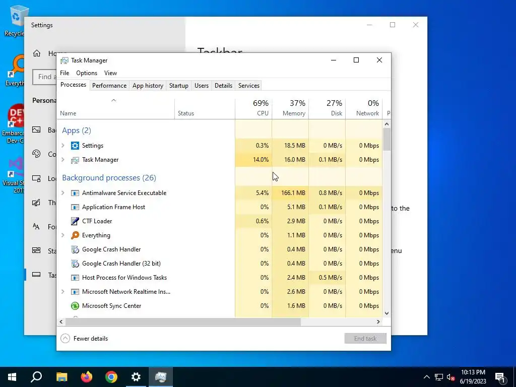Click Host Process for Windows Tasks icon
The width and height of the screenshot is (516, 387).
(x=75, y=278)
